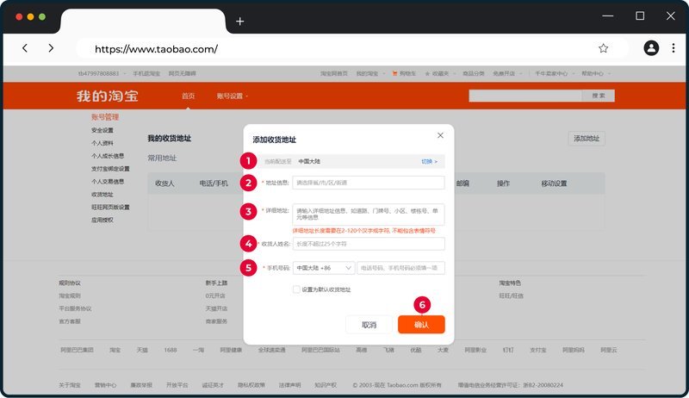Click the 天猫开店 footer link
689x398 pixels.
click(216, 308)
